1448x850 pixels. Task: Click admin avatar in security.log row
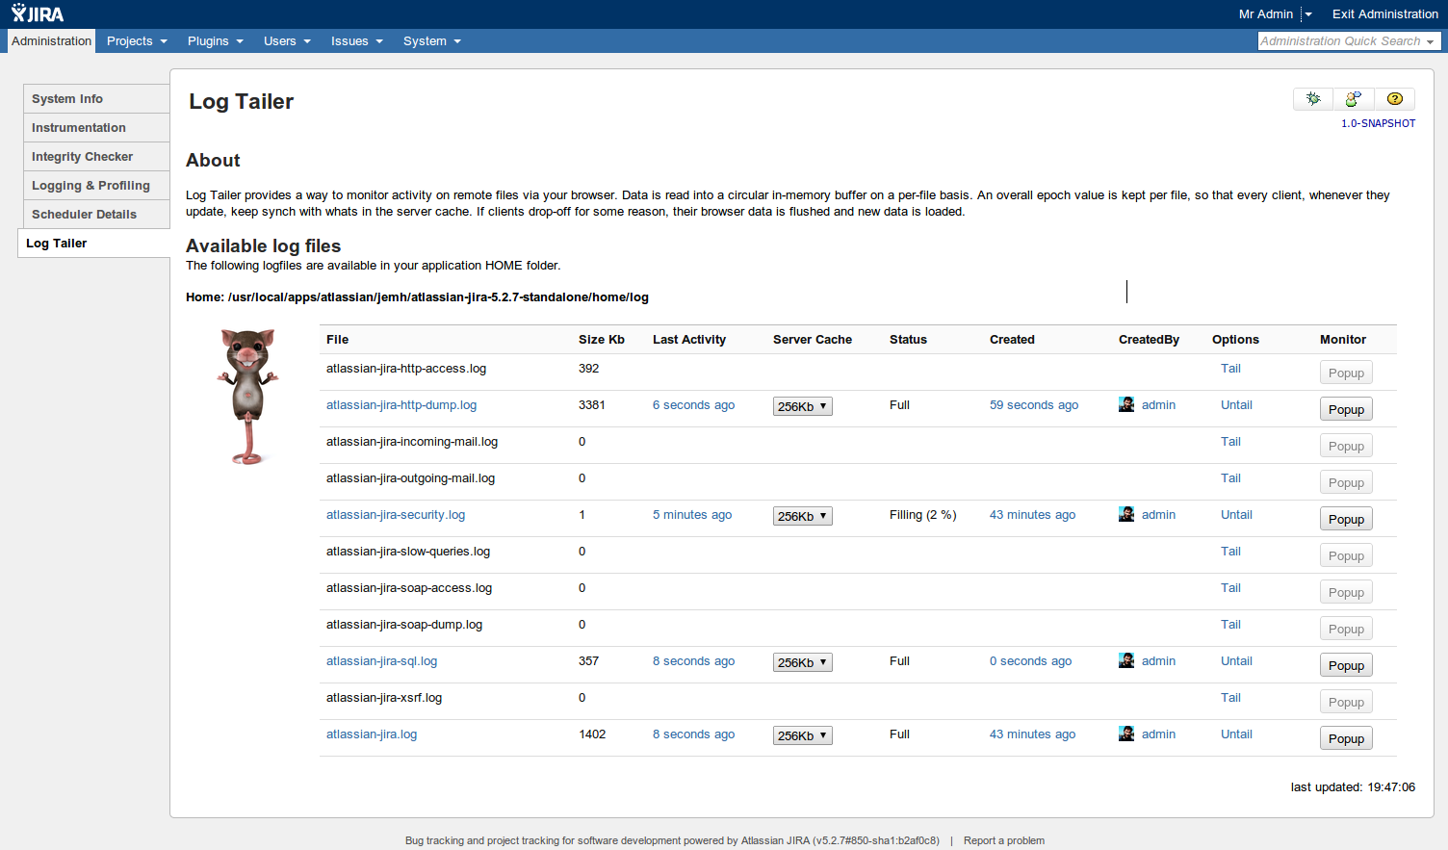[1126, 514]
